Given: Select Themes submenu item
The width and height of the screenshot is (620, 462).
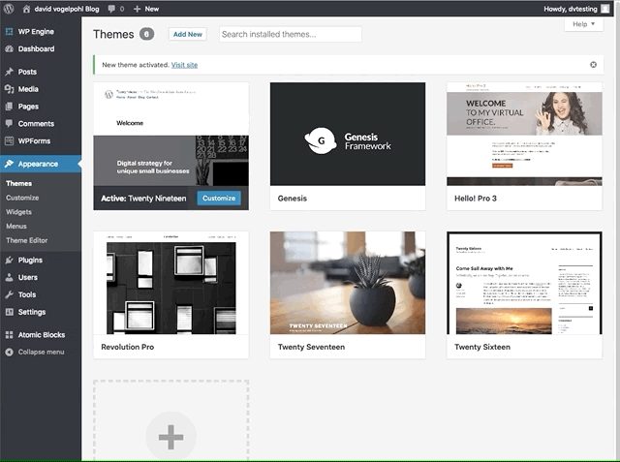Looking at the screenshot, I should coord(19,183).
